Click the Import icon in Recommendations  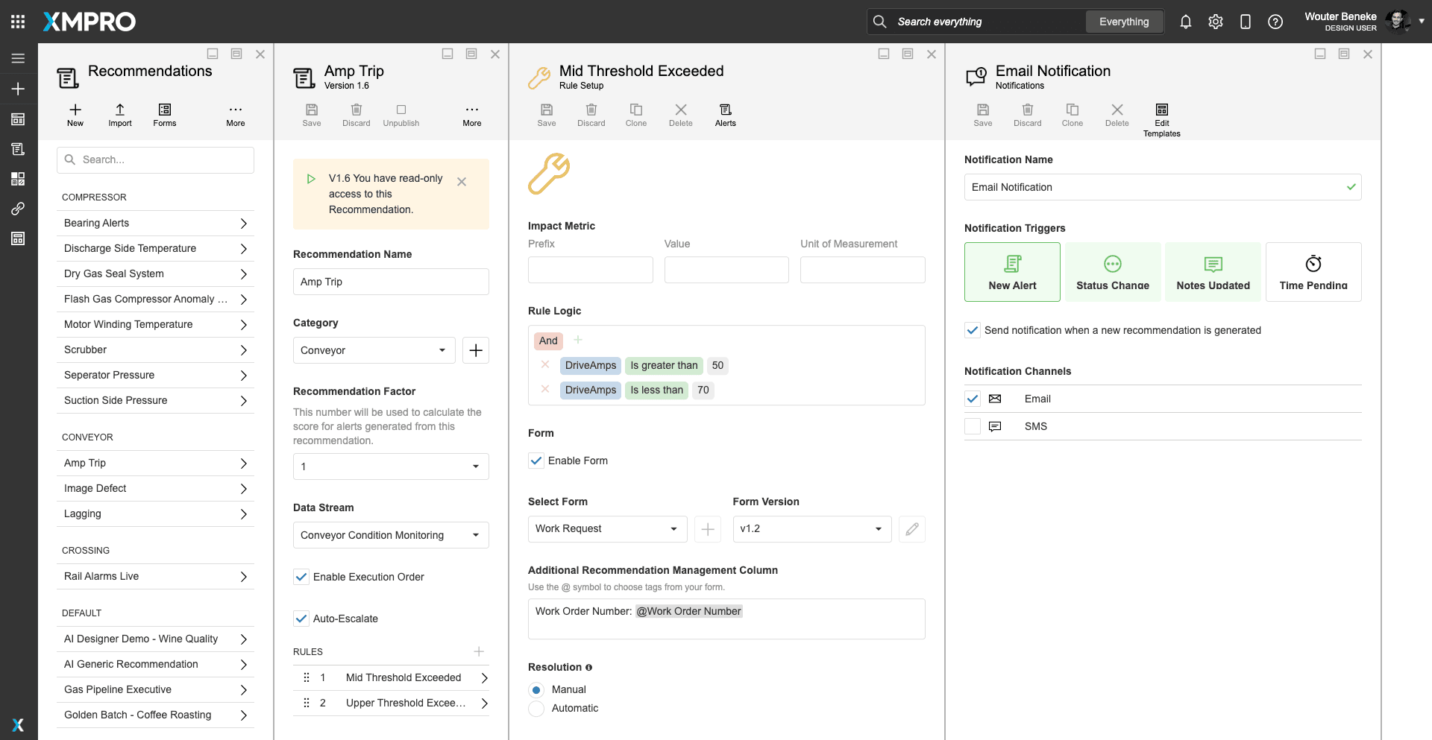pos(120,110)
